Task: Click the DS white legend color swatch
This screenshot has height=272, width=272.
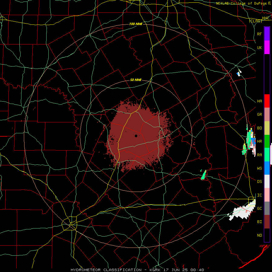Action: (x=267, y=181)
